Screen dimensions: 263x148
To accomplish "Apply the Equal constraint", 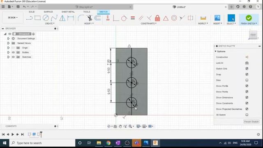I will (x=133, y=18).
